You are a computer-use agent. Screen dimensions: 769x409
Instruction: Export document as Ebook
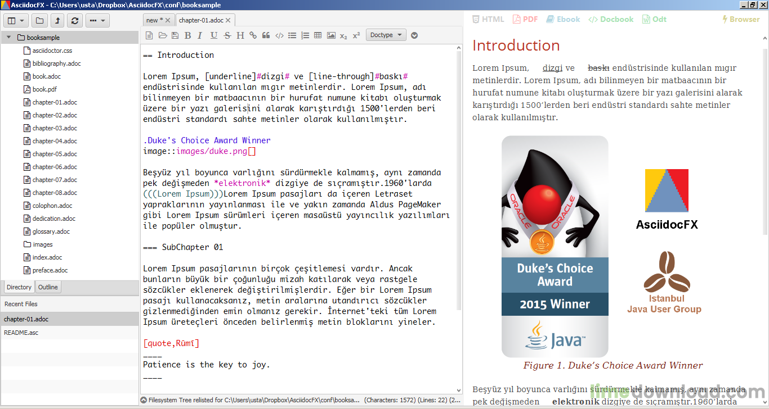click(563, 19)
